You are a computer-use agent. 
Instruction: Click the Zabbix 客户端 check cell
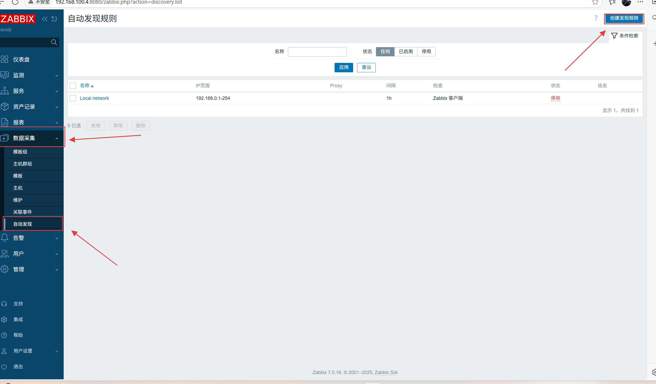[x=448, y=98]
